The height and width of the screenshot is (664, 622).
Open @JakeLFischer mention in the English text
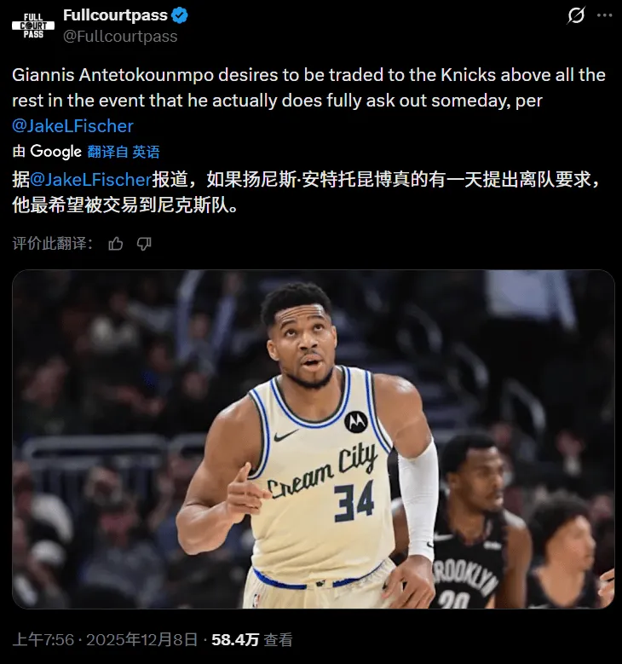click(72, 126)
